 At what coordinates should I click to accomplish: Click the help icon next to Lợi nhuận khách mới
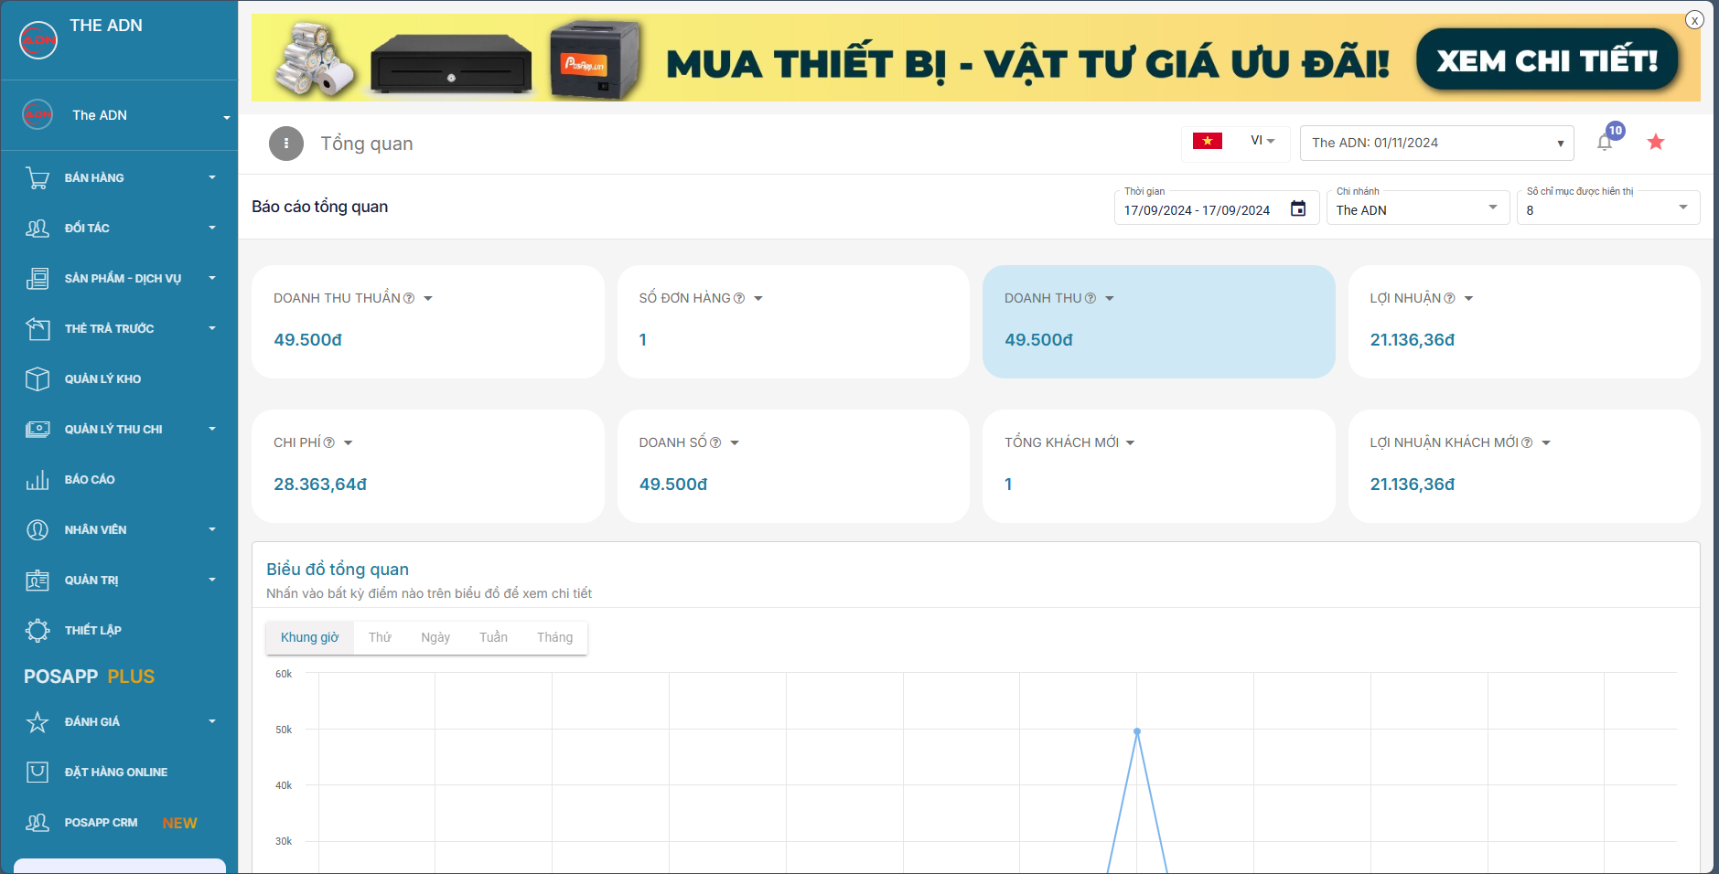[x=1527, y=442]
